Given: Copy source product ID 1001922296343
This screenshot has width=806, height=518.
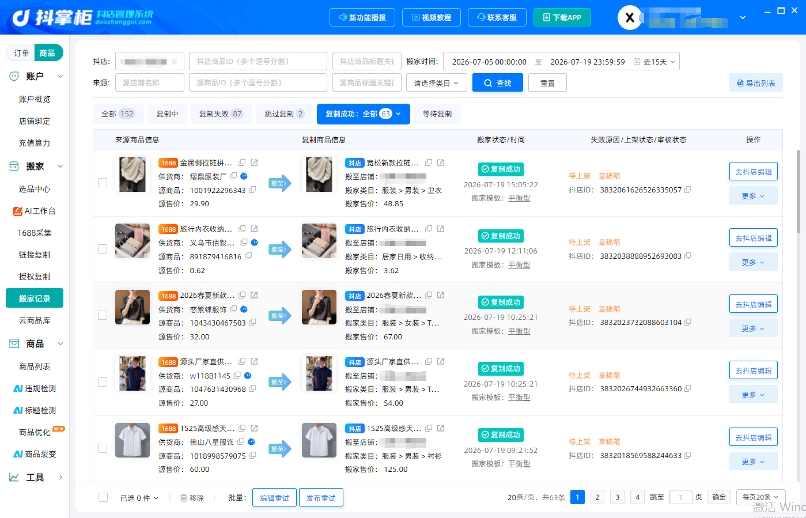Looking at the screenshot, I should click(x=252, y=190).
